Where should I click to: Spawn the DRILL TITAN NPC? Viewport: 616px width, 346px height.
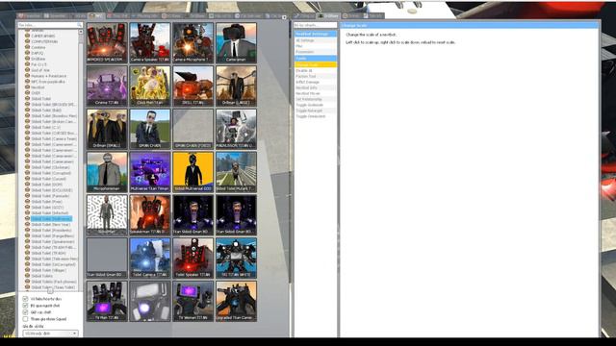point(192,86)
